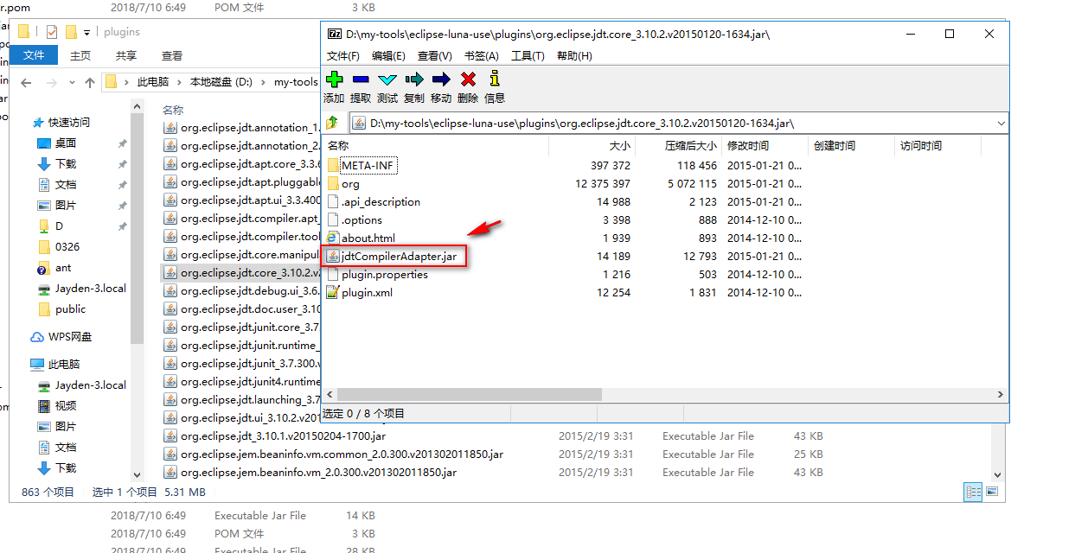Click 本地磁盘 (D:) in the breadcrumb path
The height and width of the screenshot is (553, 1075).
coord(221,82)
